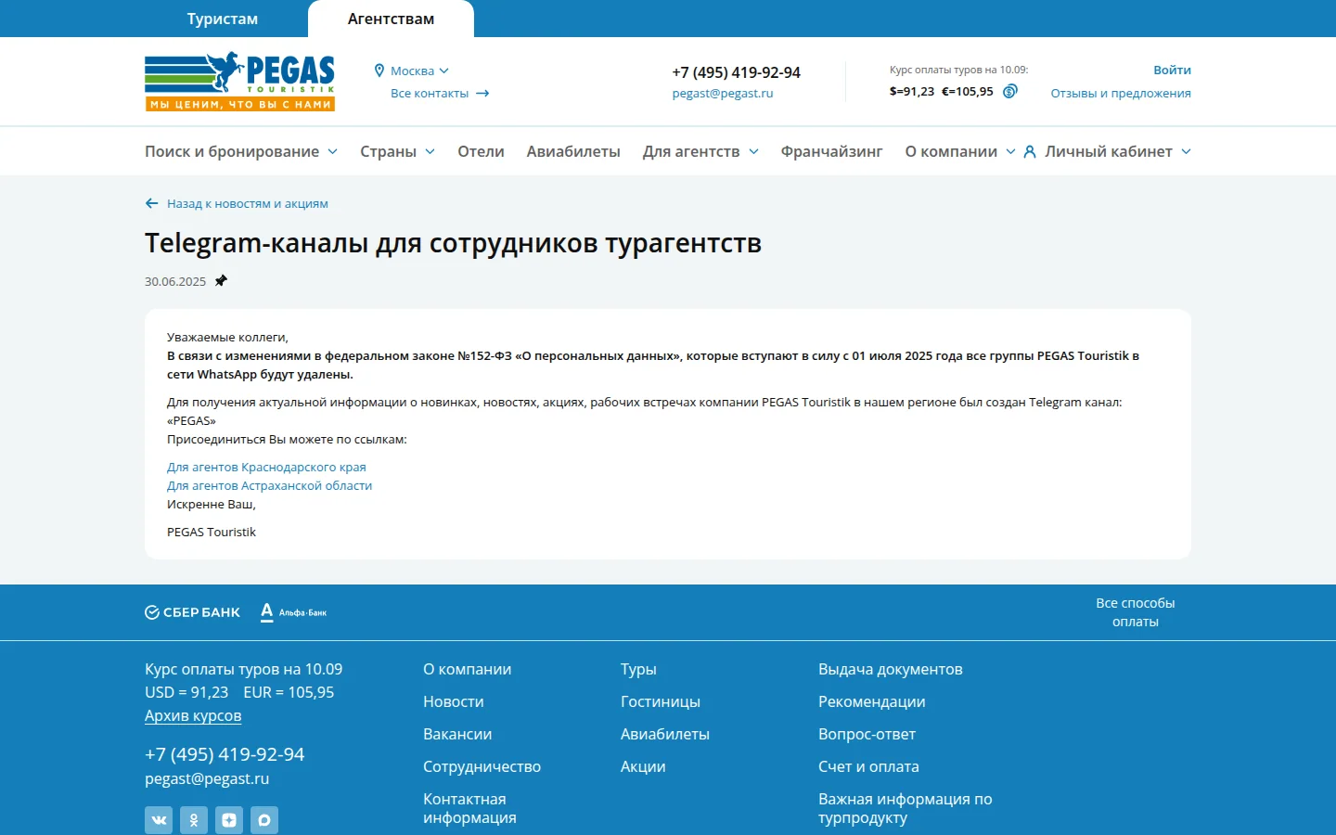Expand the Для агентств dropdown menu

click(700, 151)
